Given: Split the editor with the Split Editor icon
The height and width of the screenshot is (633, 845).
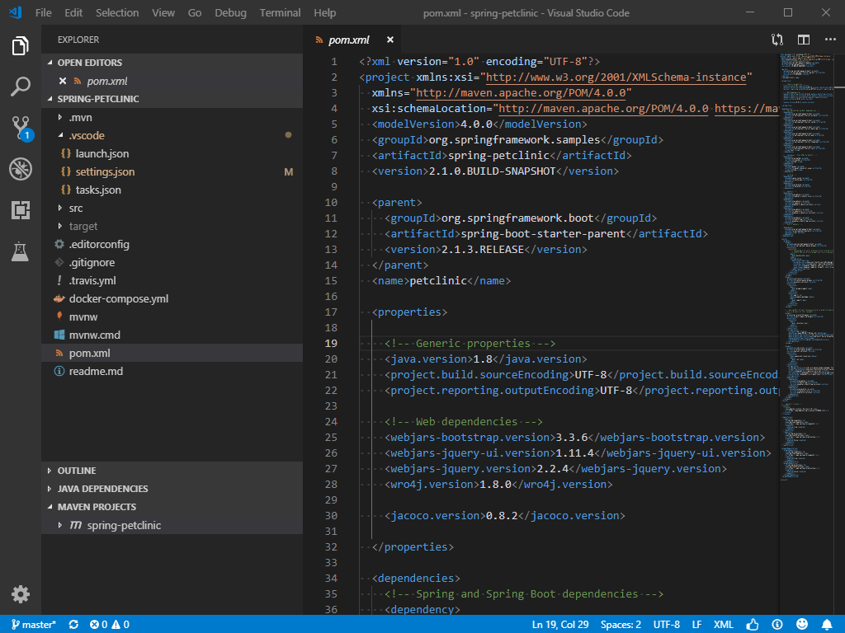Looking at the screenshot, I should pyautogui.click(x=803, y=39).
